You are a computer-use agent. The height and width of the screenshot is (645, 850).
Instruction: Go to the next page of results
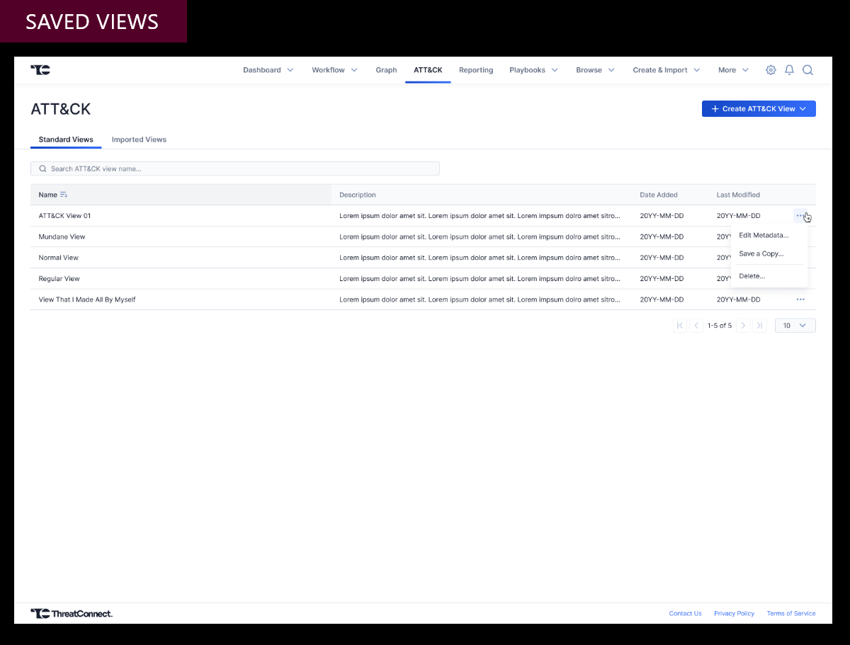[x=743, y=326]
